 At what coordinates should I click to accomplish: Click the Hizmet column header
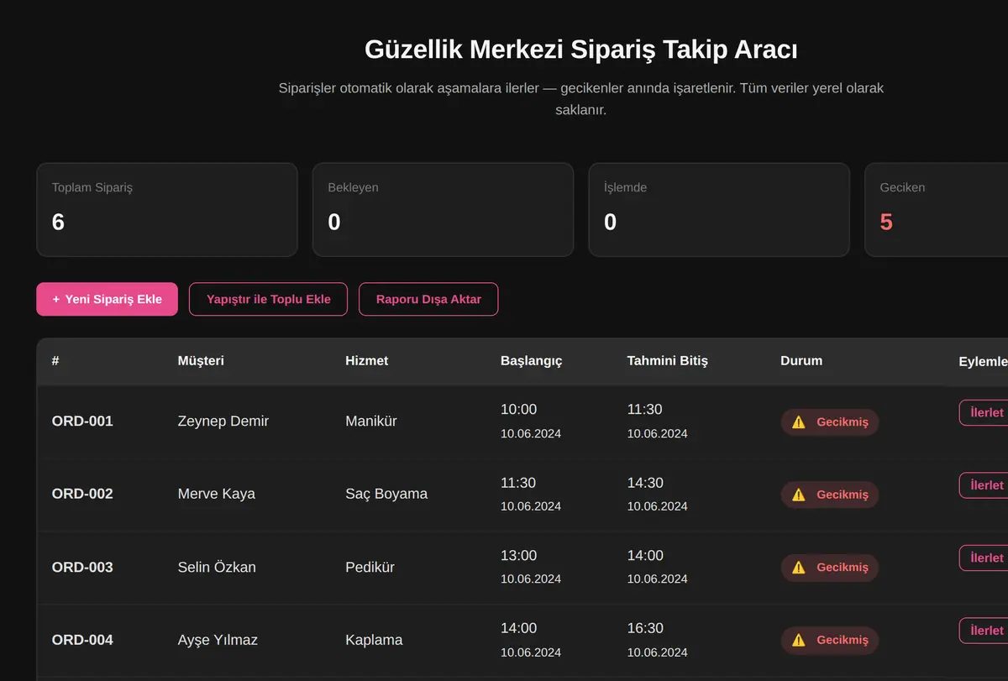tap(366, 360)
